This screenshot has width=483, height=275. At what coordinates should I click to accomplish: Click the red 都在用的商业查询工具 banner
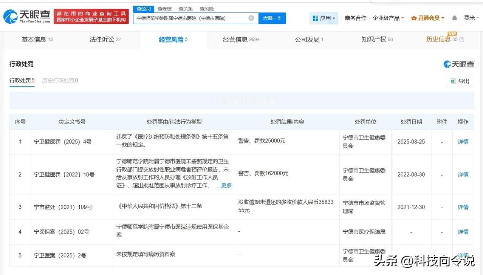point(91,17)
